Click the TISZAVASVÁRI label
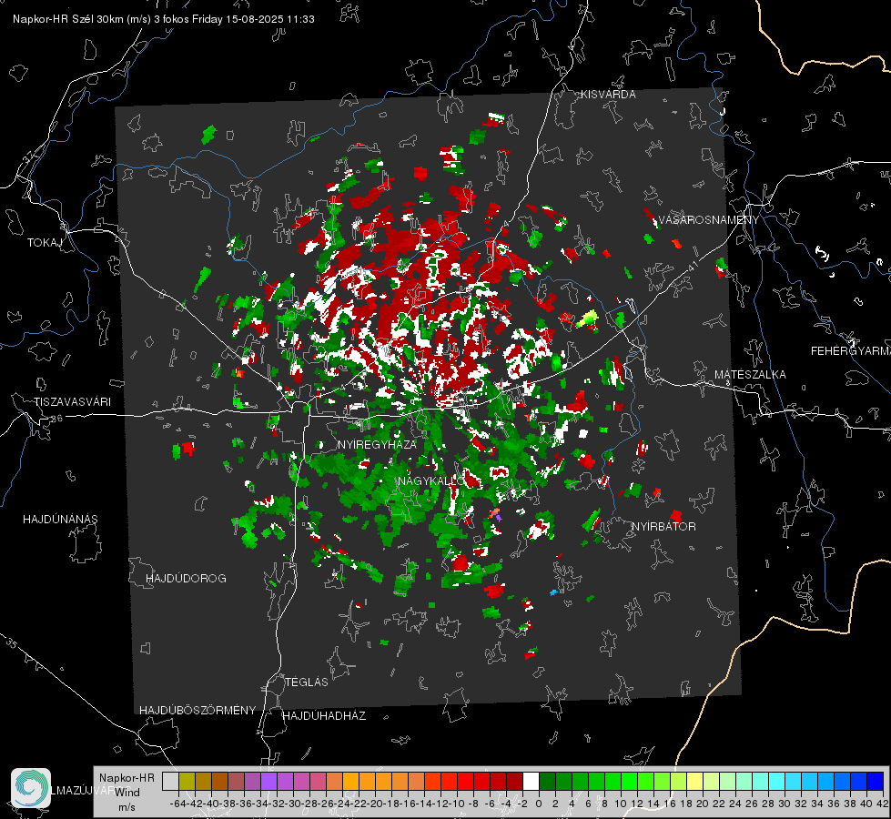 point(73,402)
